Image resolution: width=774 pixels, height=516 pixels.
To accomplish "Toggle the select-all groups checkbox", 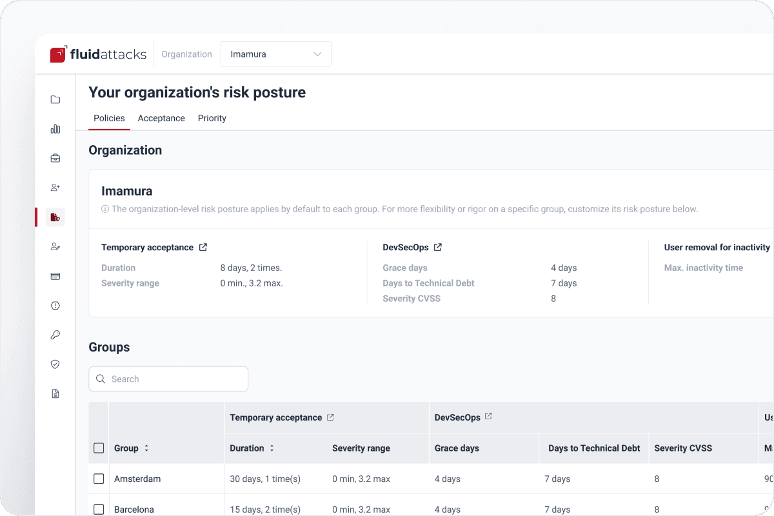I will (99, 448).
